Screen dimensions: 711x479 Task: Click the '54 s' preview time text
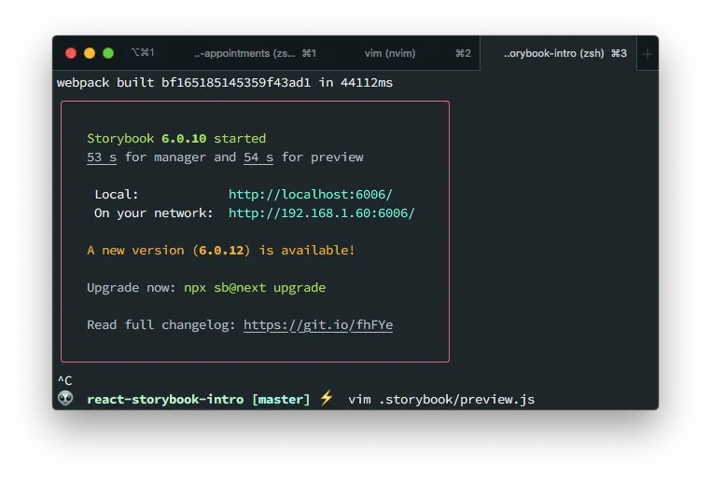tap(258, 157)
